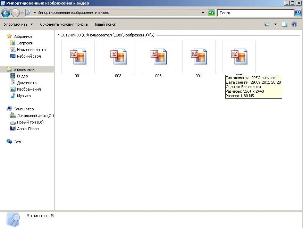Select Apple iPhone device
Viewport: 303px width, 228px height.
pos(28,129)
